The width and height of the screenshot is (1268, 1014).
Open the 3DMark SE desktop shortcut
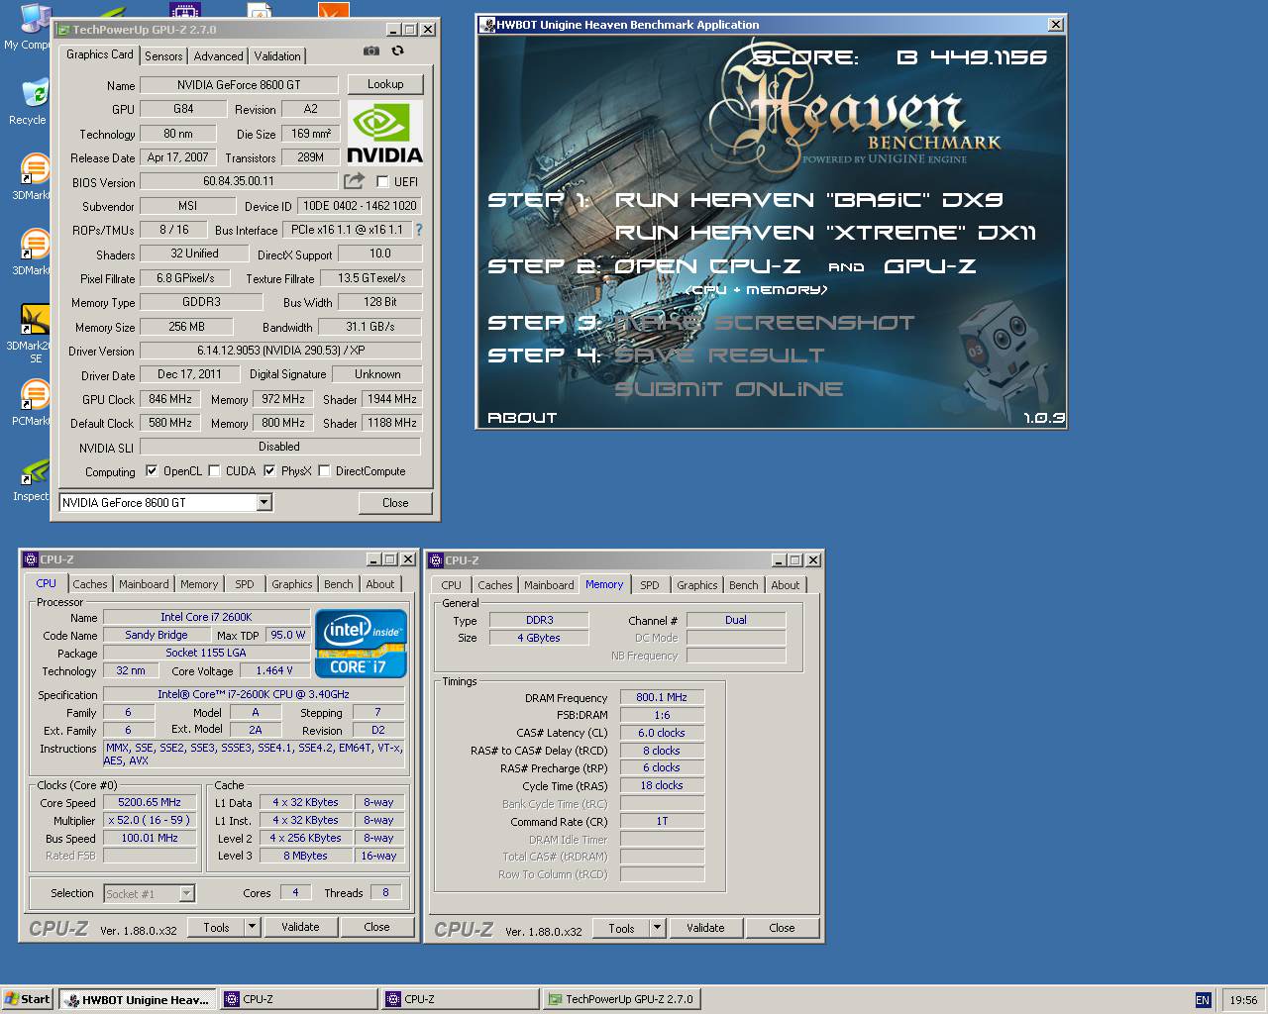click(x=33, y=334)
